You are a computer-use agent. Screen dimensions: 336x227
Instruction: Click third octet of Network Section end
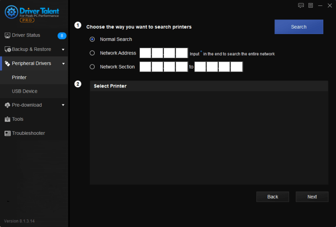(x=224, y=67)
